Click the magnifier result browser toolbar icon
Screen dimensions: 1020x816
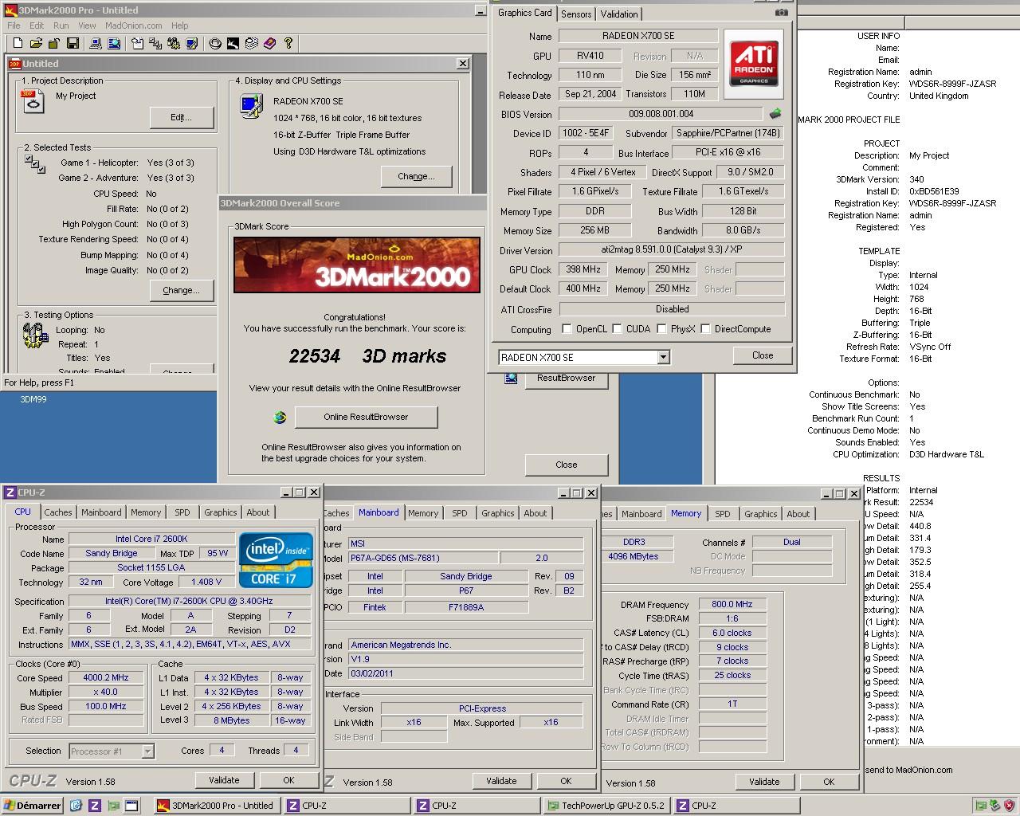(x=114, y=43)
